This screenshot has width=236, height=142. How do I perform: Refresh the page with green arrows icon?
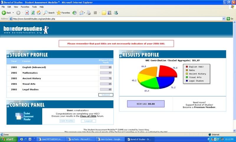(33, 13)
